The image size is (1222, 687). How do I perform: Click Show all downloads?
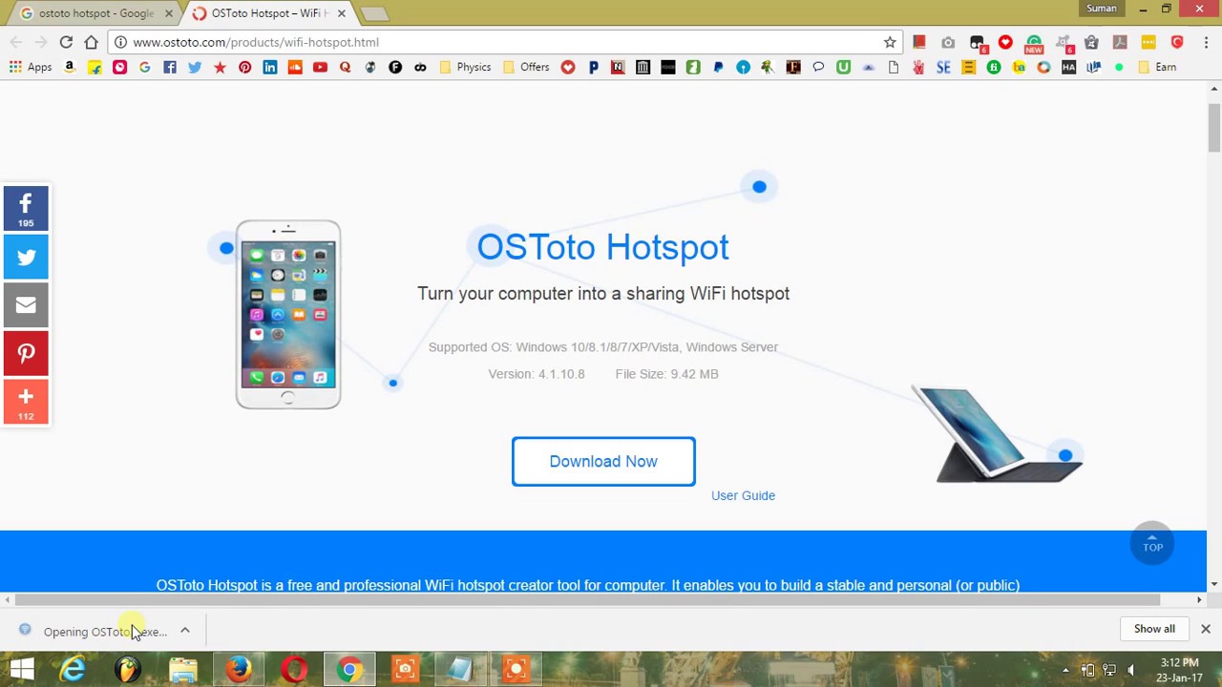click(1154, 629)
